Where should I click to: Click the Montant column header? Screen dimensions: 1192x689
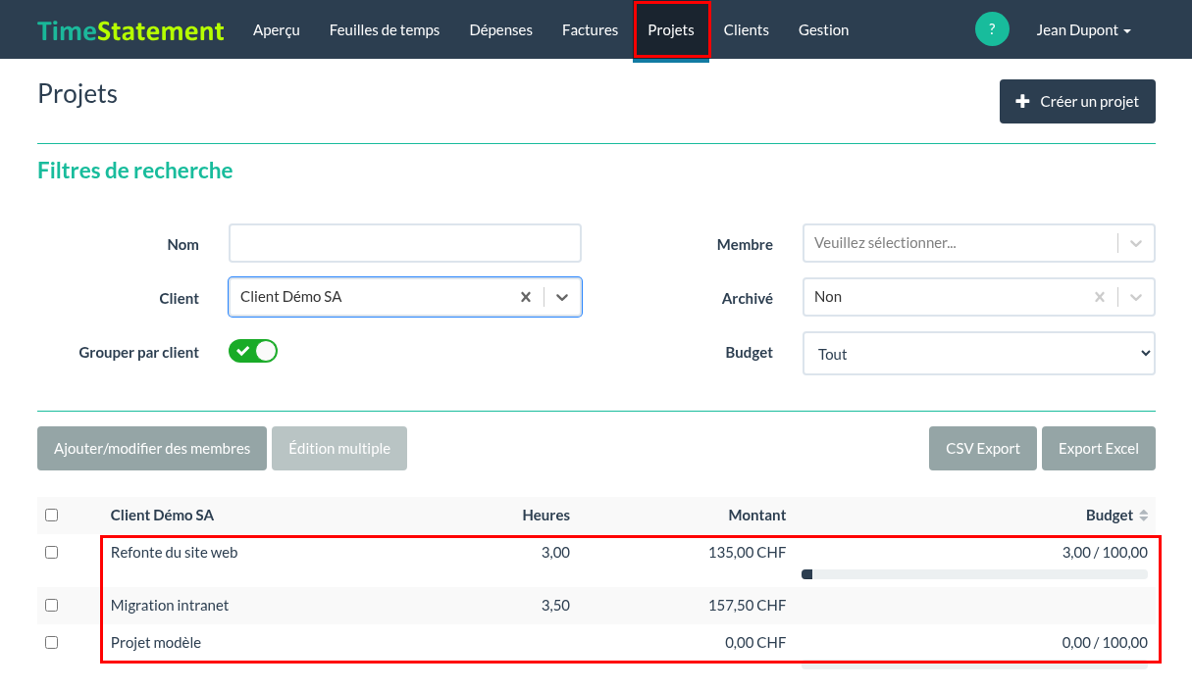(757, 515)
